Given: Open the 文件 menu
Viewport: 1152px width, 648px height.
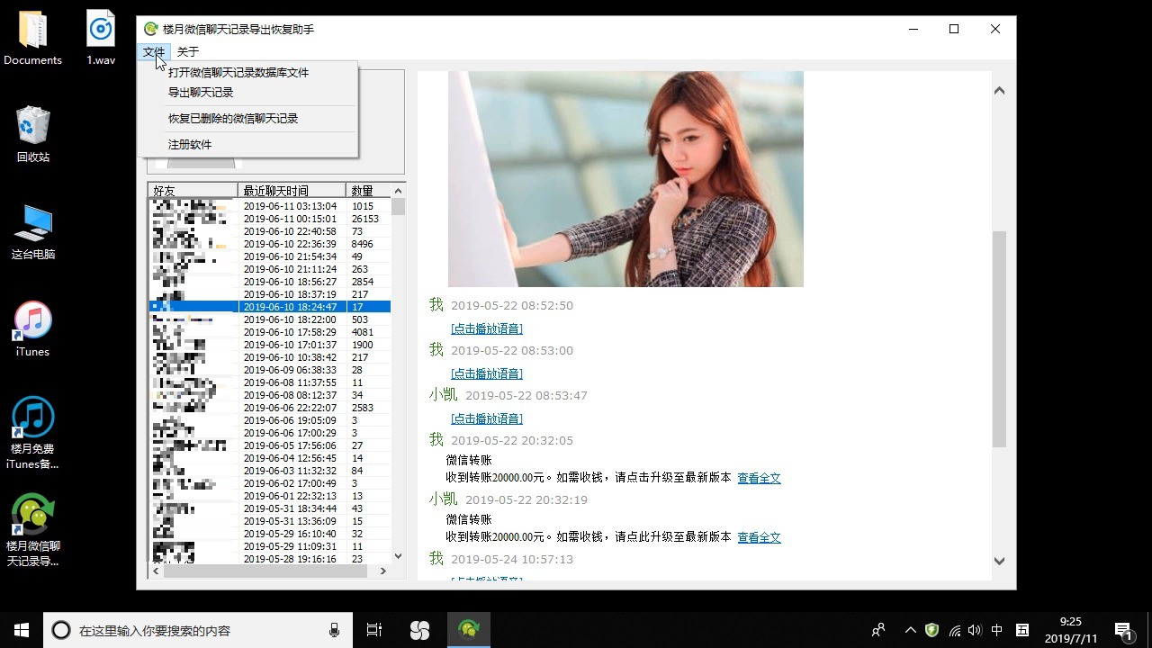Looking at the screenshot, I should coord(154,52).
